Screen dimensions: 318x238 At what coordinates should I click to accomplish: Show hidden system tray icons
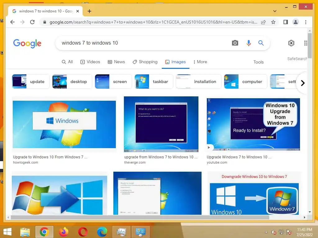(x=266, y=232)
